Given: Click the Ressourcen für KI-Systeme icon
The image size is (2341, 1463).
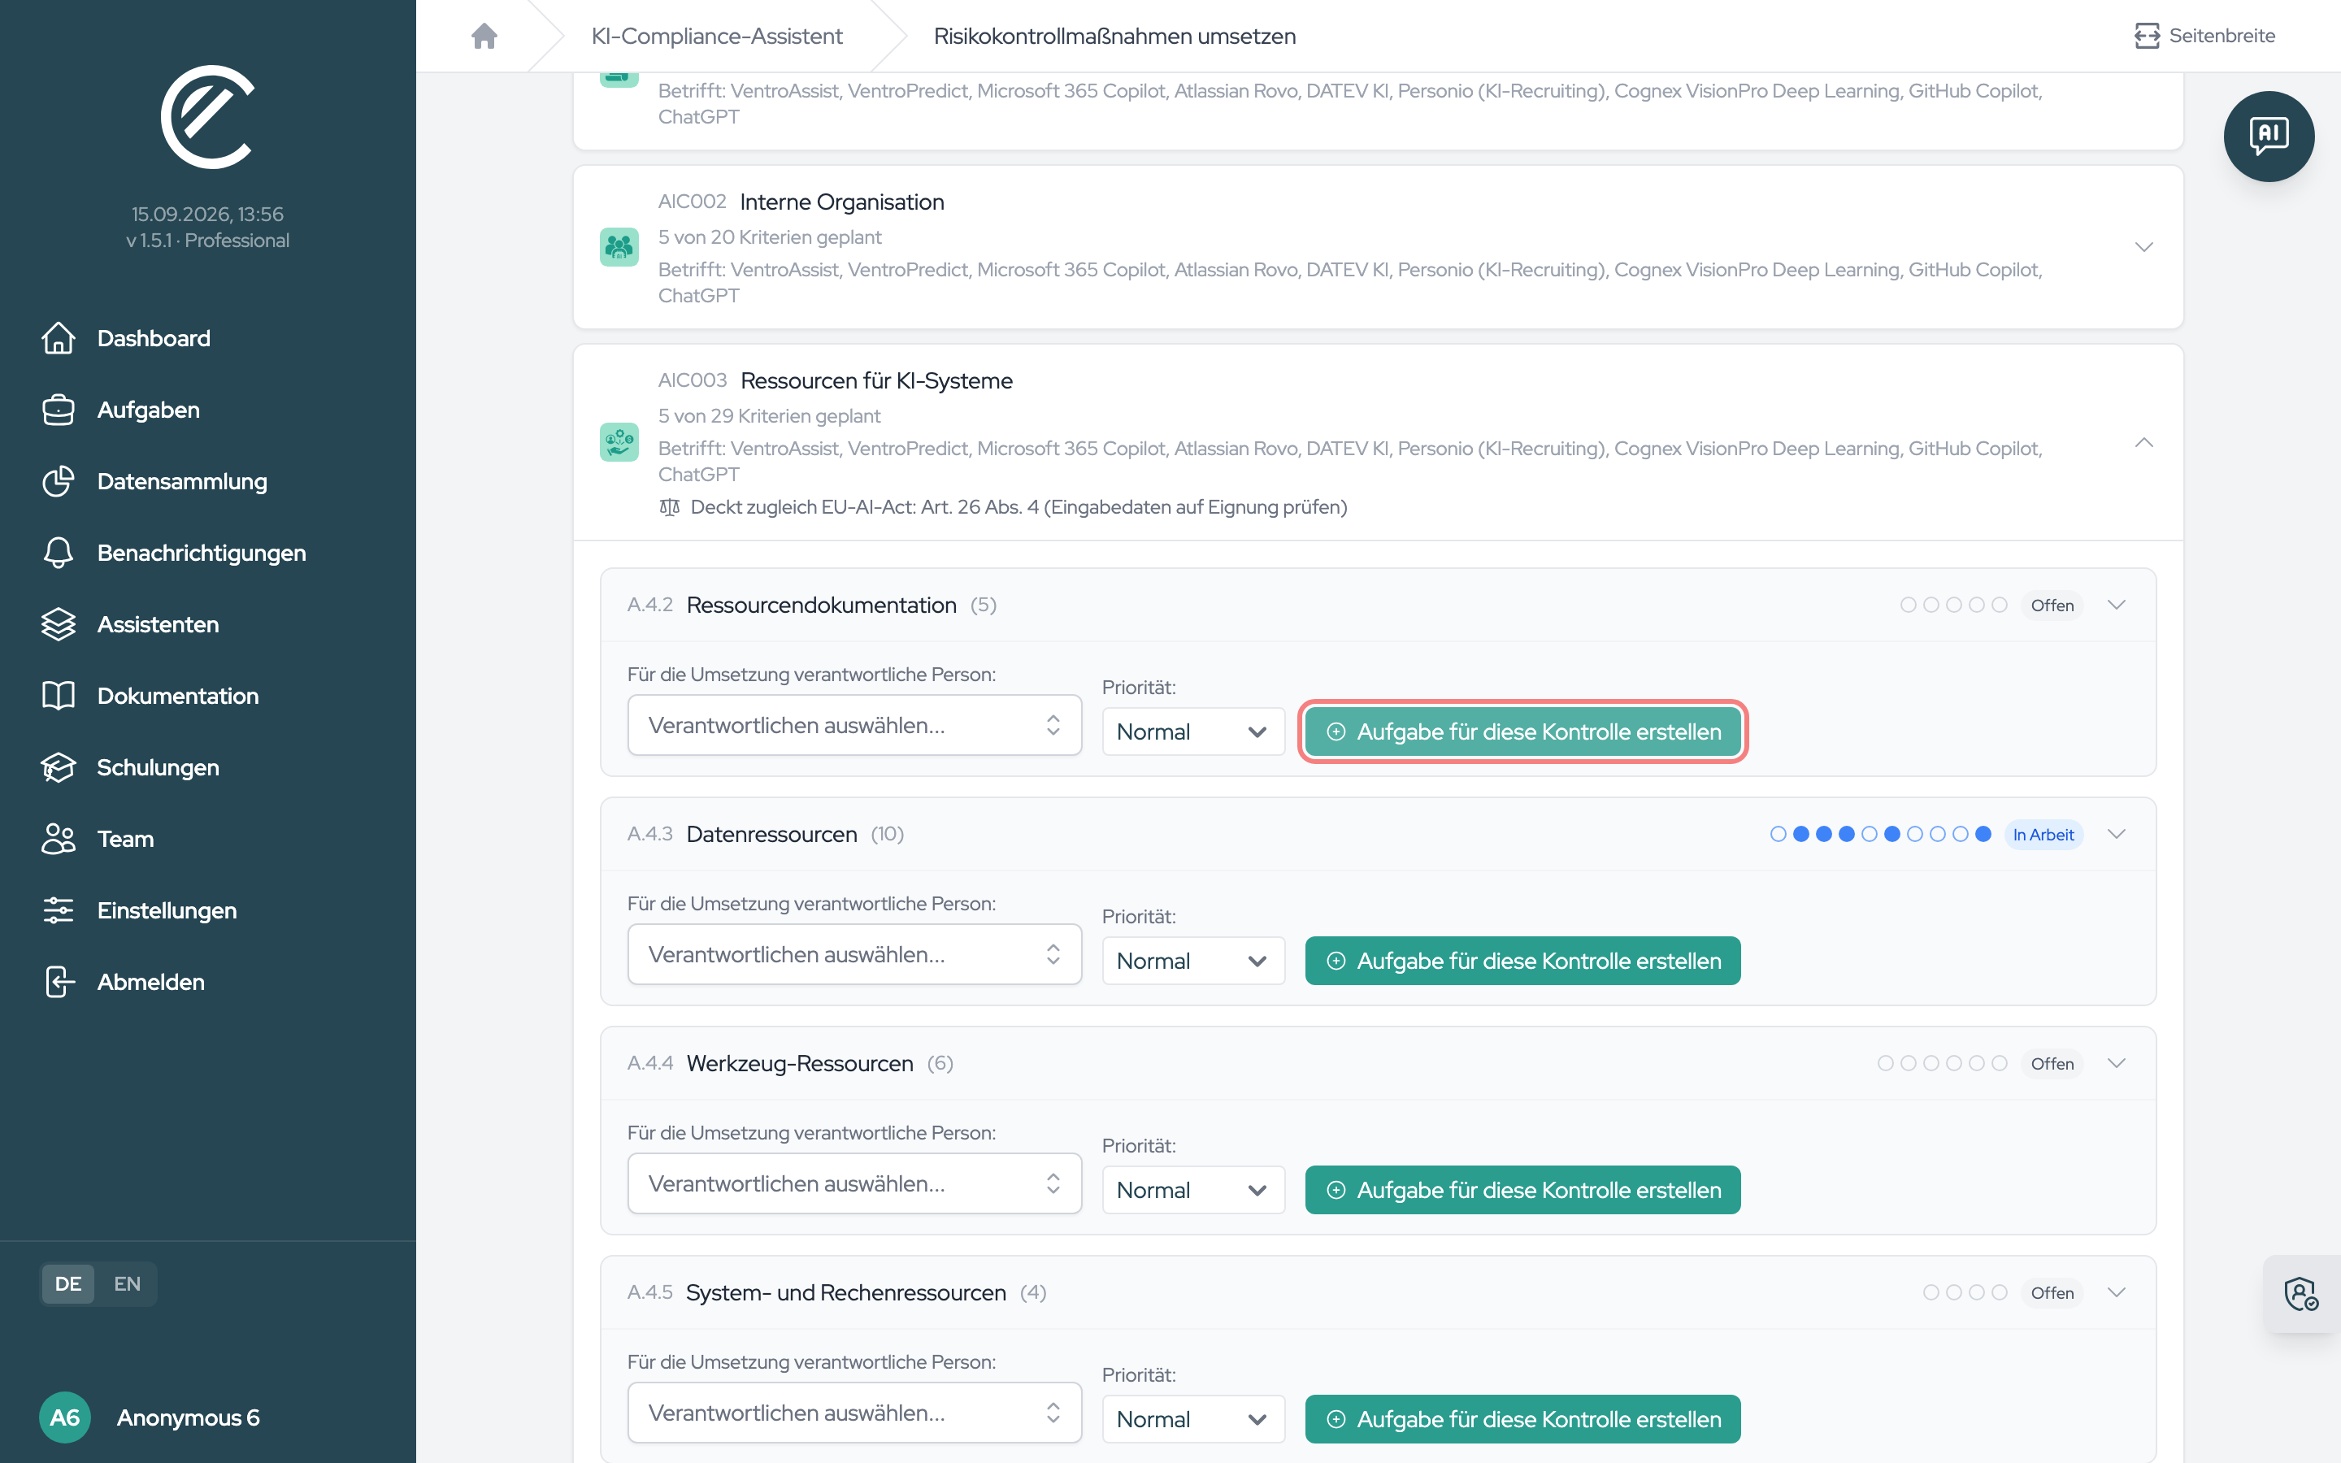Looking at the screenshot, I should point(619,442).
